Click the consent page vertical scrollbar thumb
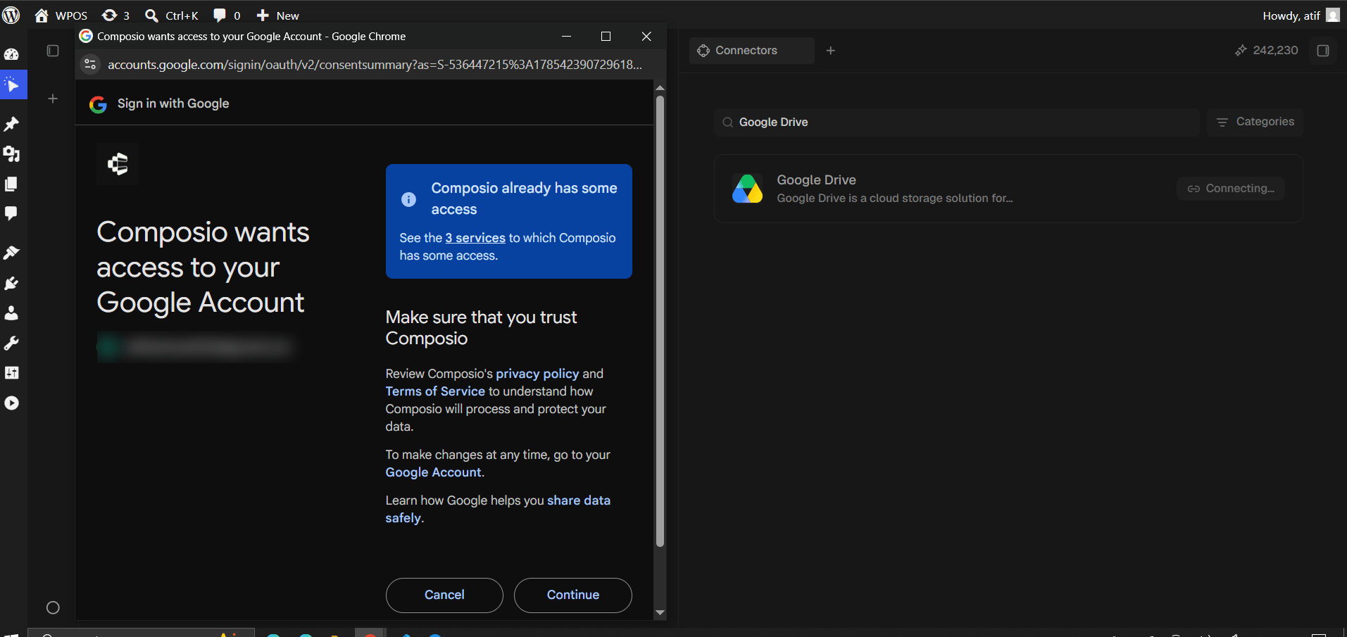Image resolution: width=1347 pixels, height=637 pixels. click(660, 321)
